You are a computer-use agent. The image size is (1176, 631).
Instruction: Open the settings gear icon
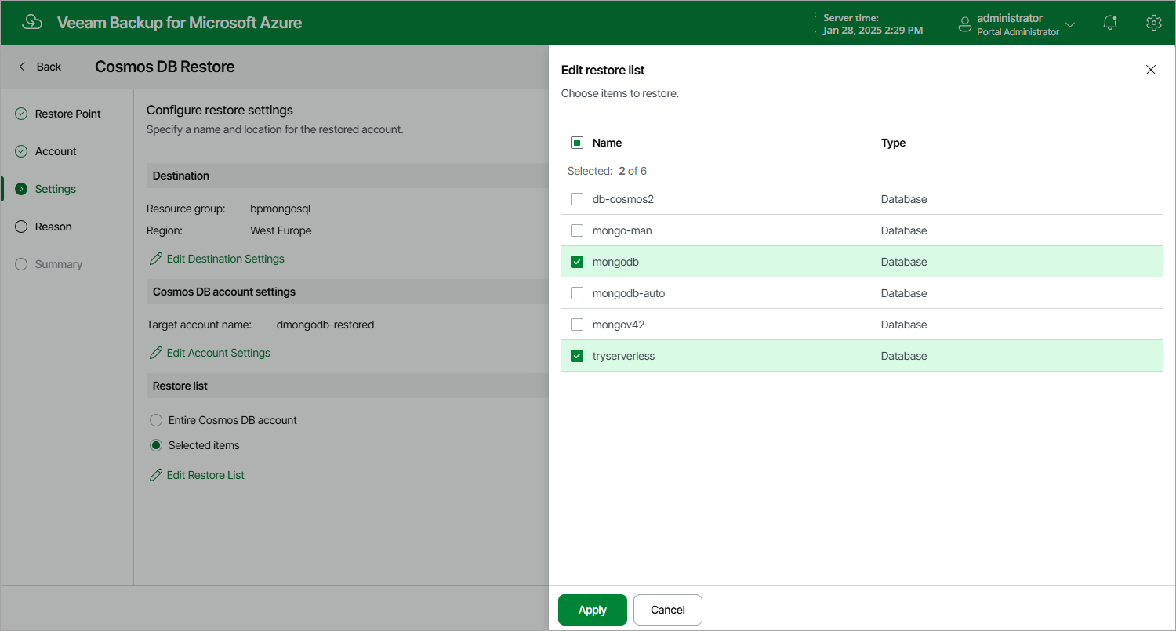pos(1153,23)
